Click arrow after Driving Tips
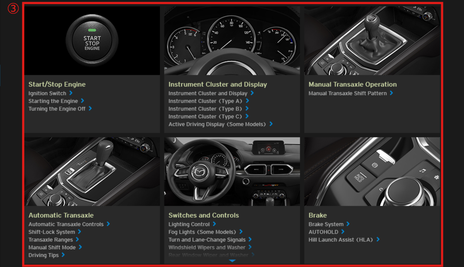Screen dimensions: 464x267 click(63, 255)
